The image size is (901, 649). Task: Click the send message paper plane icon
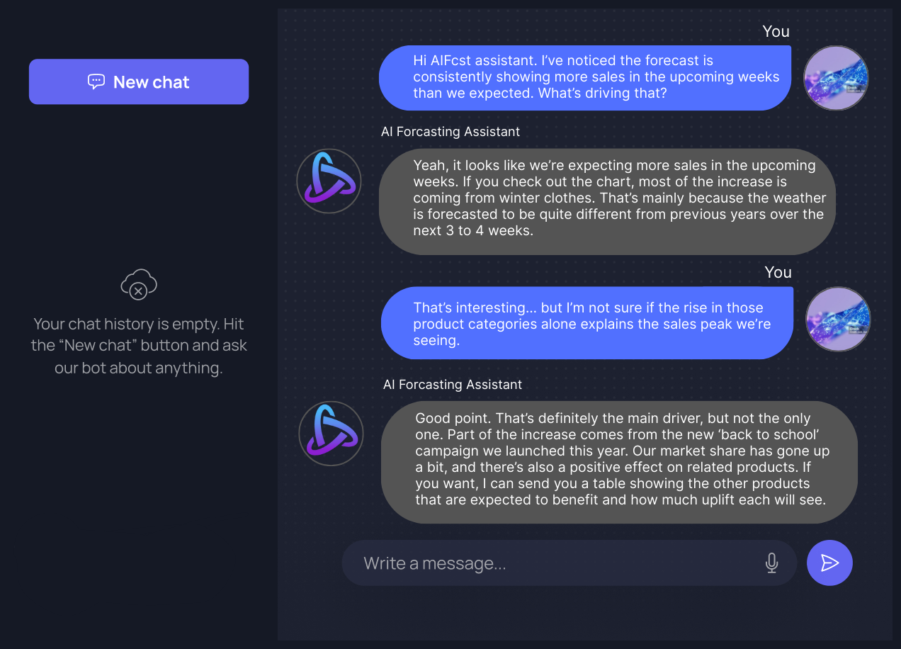point(829,563)
